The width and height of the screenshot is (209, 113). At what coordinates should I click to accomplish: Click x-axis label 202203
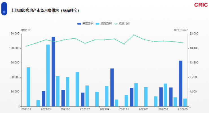pos(163,109)
